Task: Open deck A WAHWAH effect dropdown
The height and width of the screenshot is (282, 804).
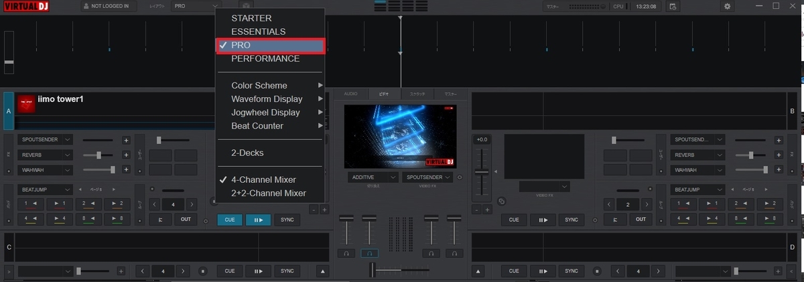Action: point(46,169)
